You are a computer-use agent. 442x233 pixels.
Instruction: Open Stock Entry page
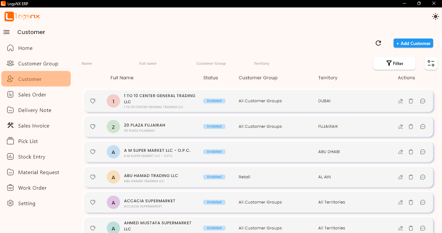pos(36,157)
